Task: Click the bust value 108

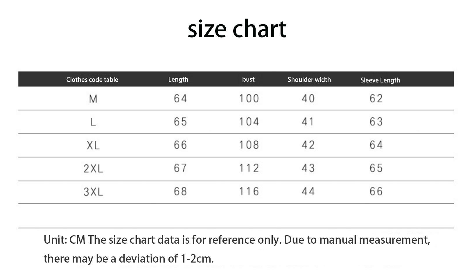Action: pos(249,145)
